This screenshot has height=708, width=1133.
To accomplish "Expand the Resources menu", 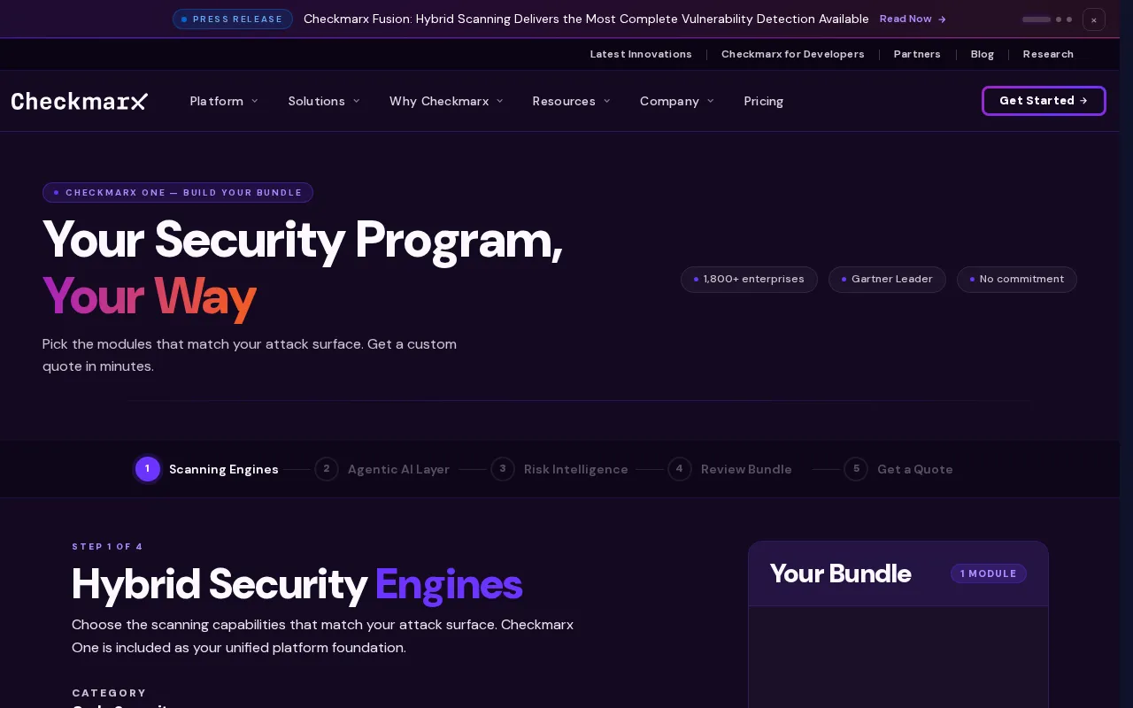I will (x=571, y=101).
